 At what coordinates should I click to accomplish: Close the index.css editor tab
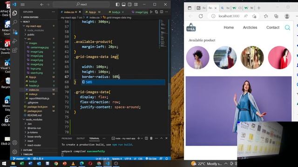tap(80, 12)
